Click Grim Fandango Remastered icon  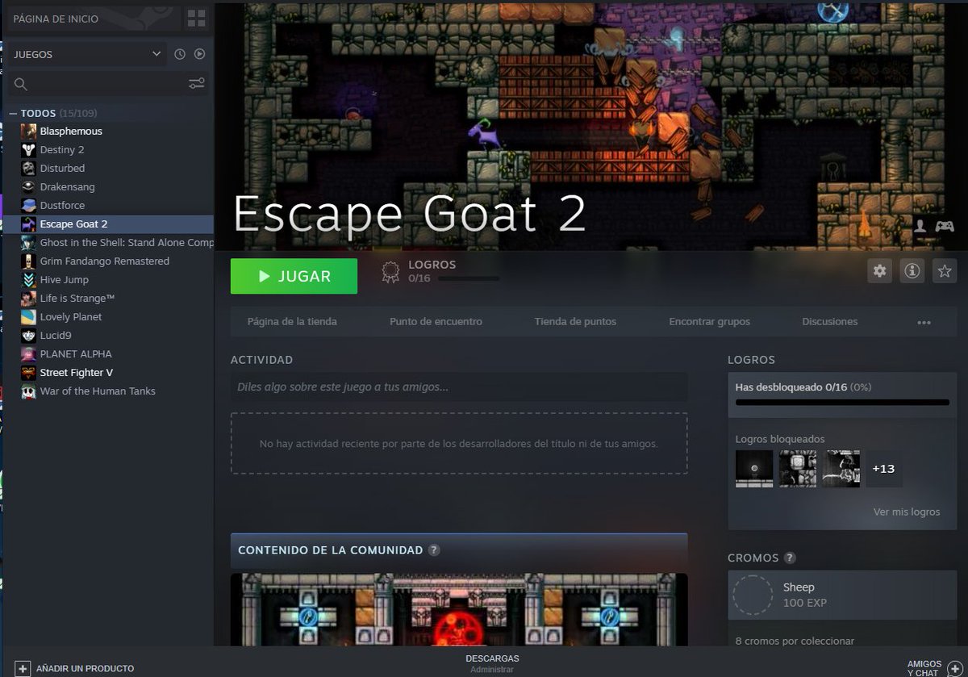pos(28,261)
